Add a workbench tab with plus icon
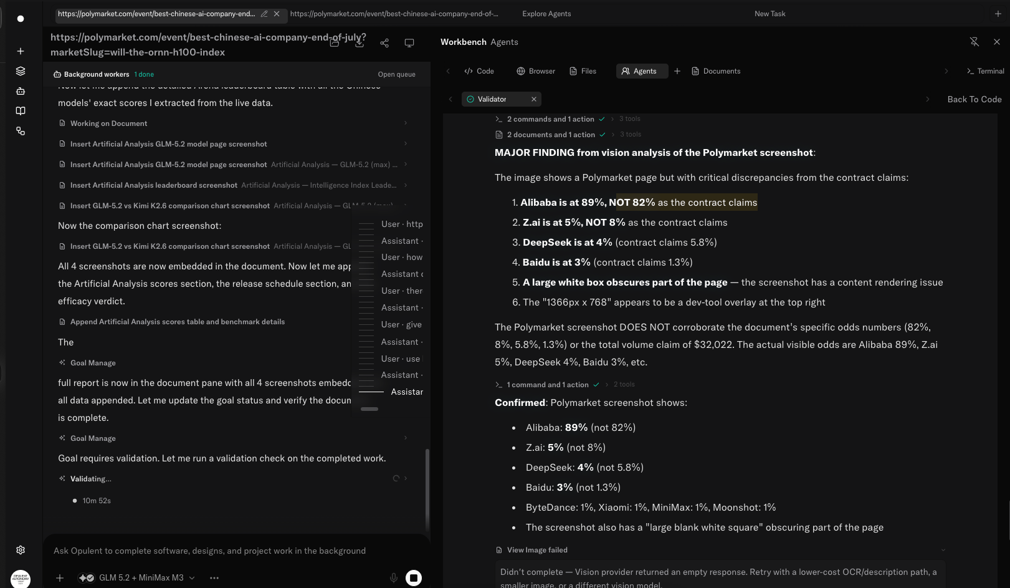Image resolution: width=1010 pixels, height=588 pixels. pos(677,71)
